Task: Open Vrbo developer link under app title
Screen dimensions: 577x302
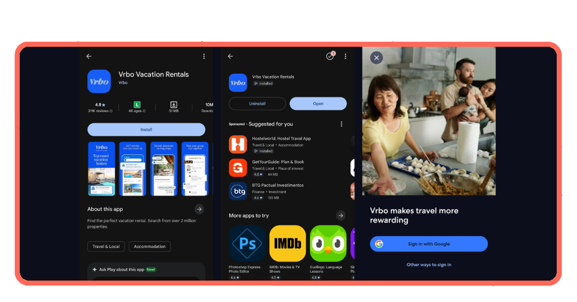Action: tap(123, 83)
